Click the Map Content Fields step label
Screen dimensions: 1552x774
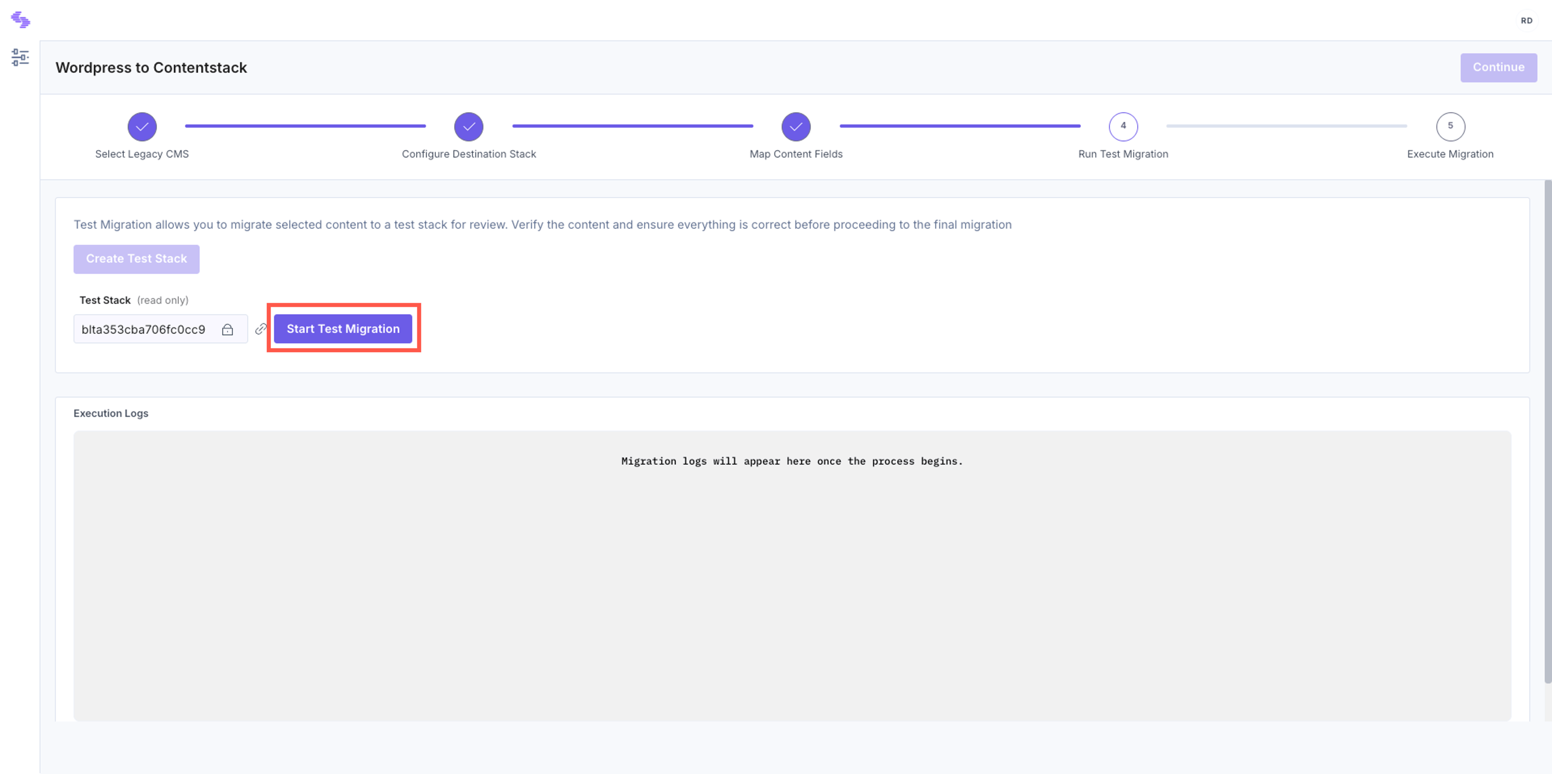click(796, 154)
